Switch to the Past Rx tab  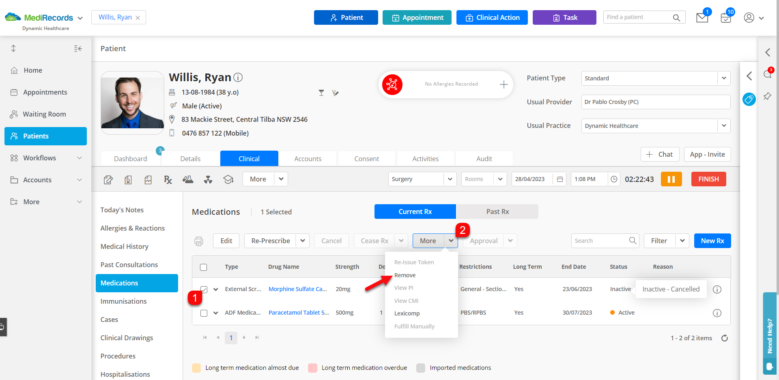tap(497, 212)
